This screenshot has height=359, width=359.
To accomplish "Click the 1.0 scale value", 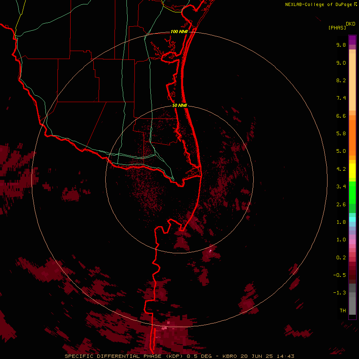I will 341,240.
